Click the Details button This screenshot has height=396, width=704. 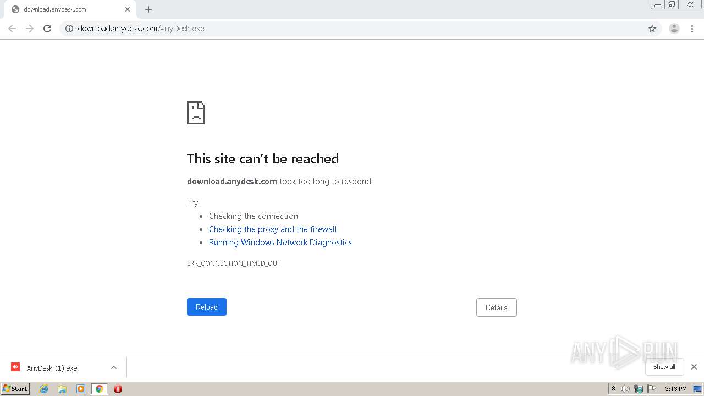(497, 307)
